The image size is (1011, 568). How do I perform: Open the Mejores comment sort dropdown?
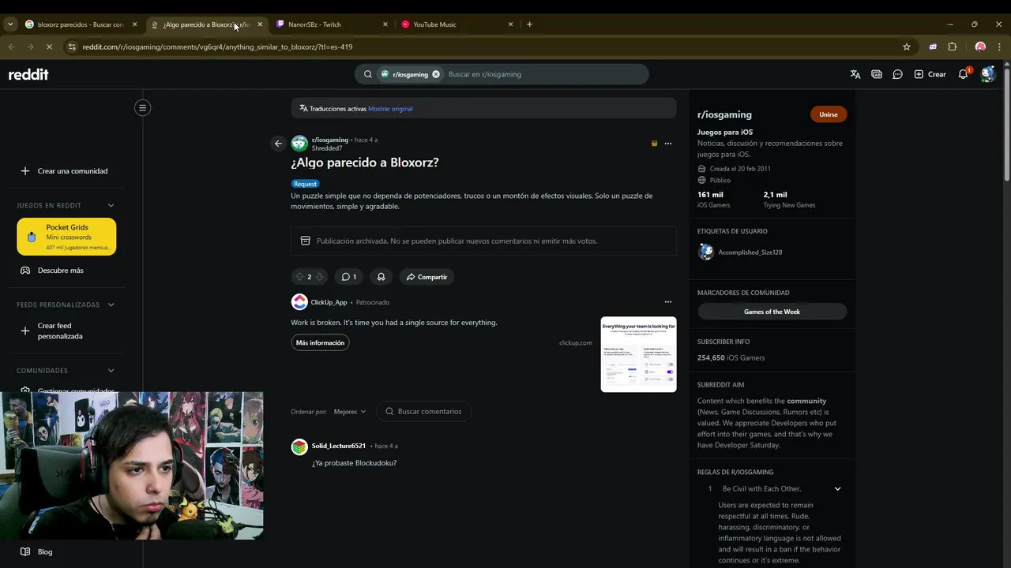coord(350,411)
